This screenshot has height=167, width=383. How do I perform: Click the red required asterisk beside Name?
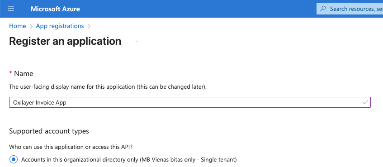(10, 73)
